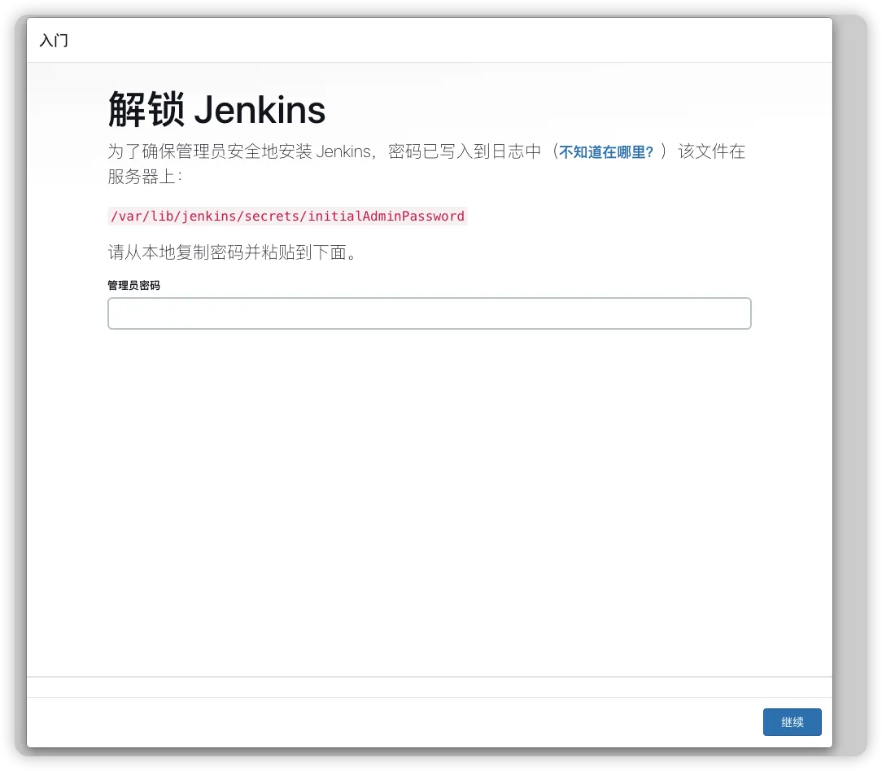This screenshot has height=771, width=882.
Task: Click the 继续 (Continue) button
Action: pos(792,722)
